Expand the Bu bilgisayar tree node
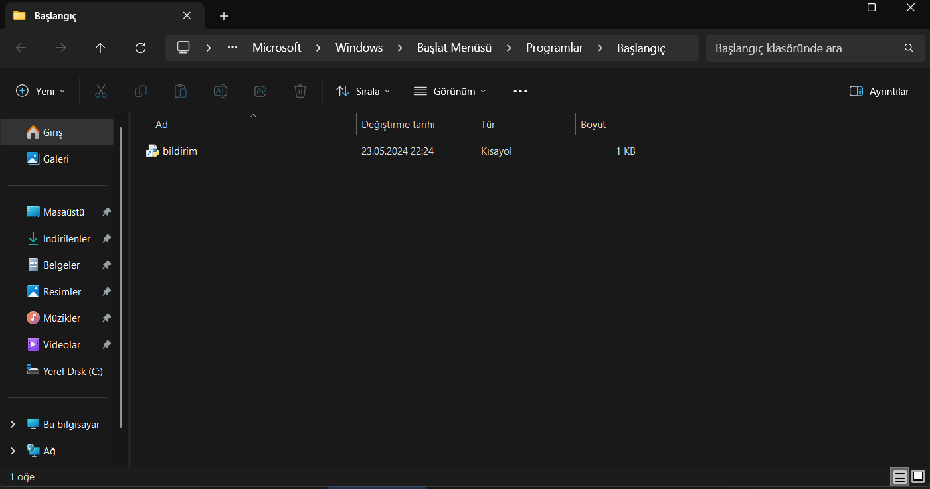 pyautogui.click(x=13, y=424)
